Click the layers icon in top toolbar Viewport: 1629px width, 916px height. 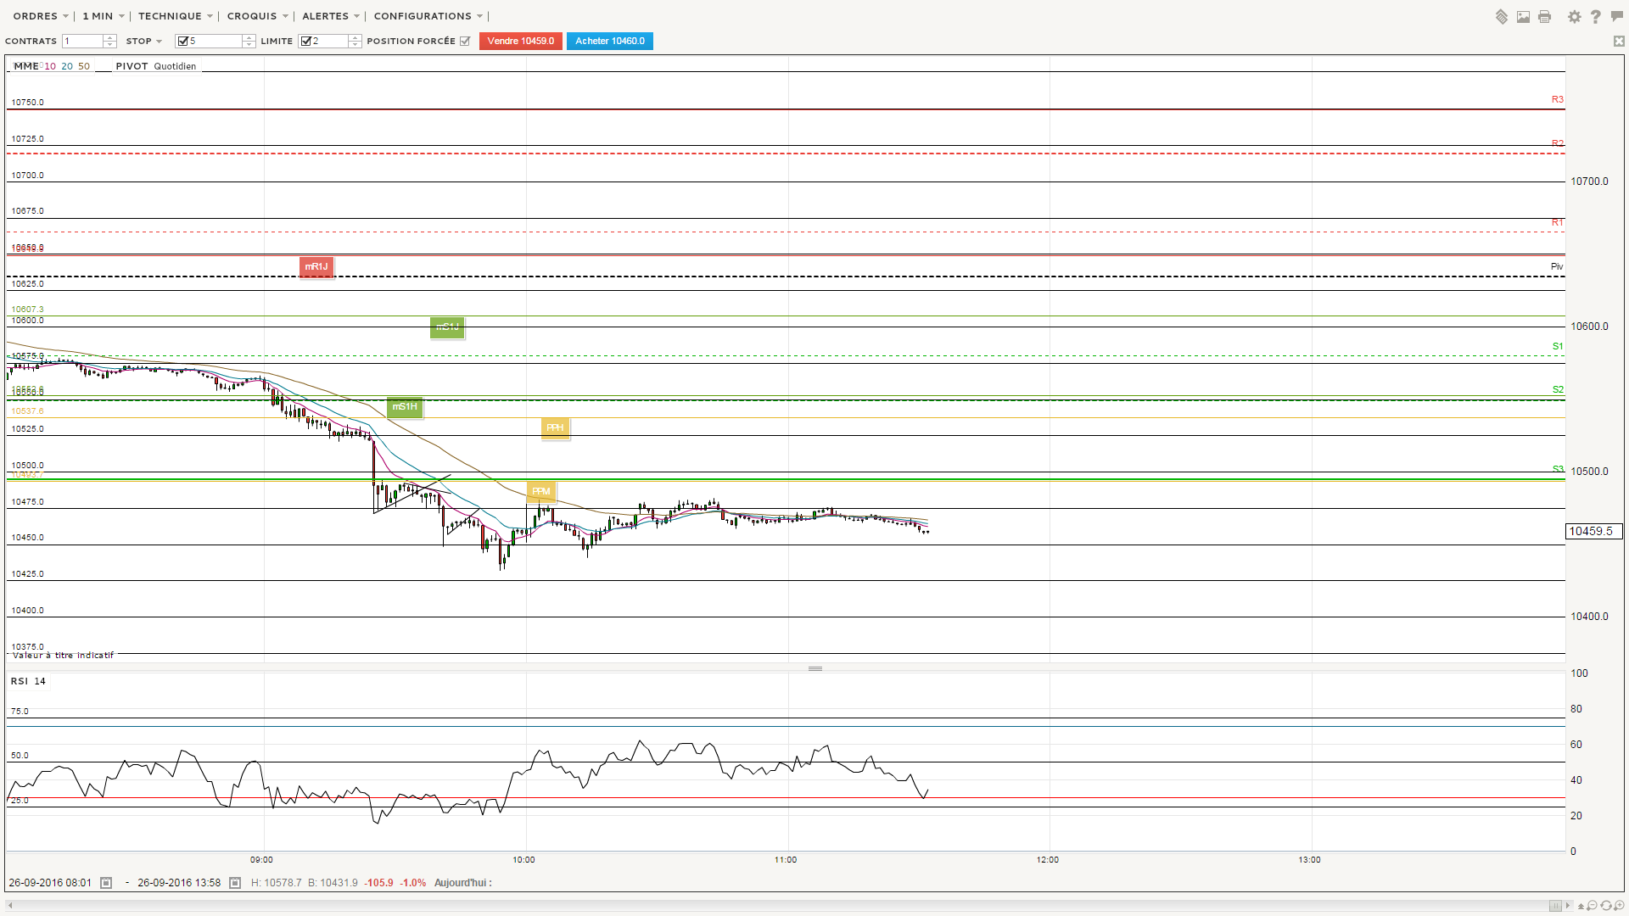pyautogui.click(x=1502, y=17)
